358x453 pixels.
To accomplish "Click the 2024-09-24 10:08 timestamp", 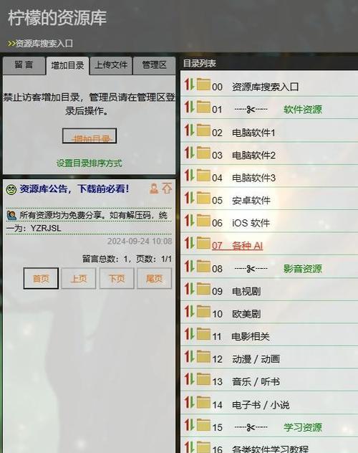I will [x=140, y=241].
